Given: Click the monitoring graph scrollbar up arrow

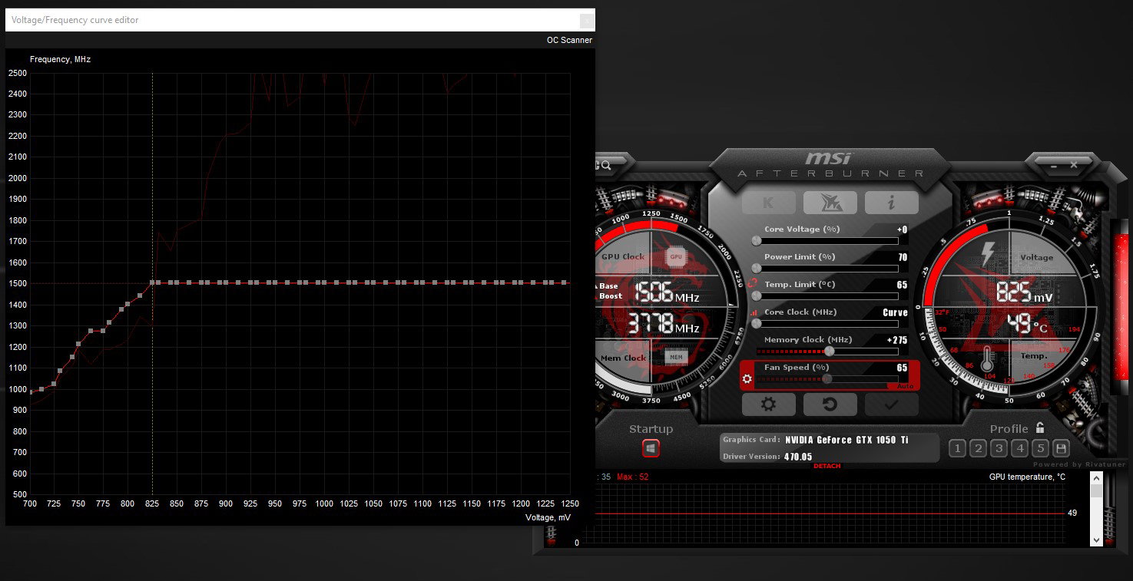Looking at the screenshot, I should pyautogui.click(x=1096, y=477).
